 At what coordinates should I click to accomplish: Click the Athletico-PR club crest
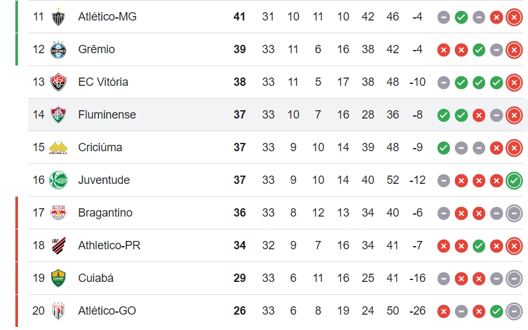58,245
